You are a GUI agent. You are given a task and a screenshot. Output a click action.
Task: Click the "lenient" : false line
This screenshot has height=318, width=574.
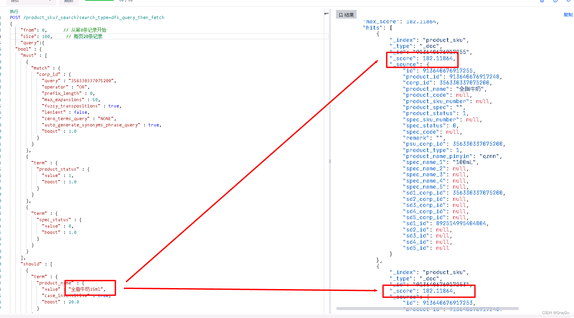tap(66, 112)
